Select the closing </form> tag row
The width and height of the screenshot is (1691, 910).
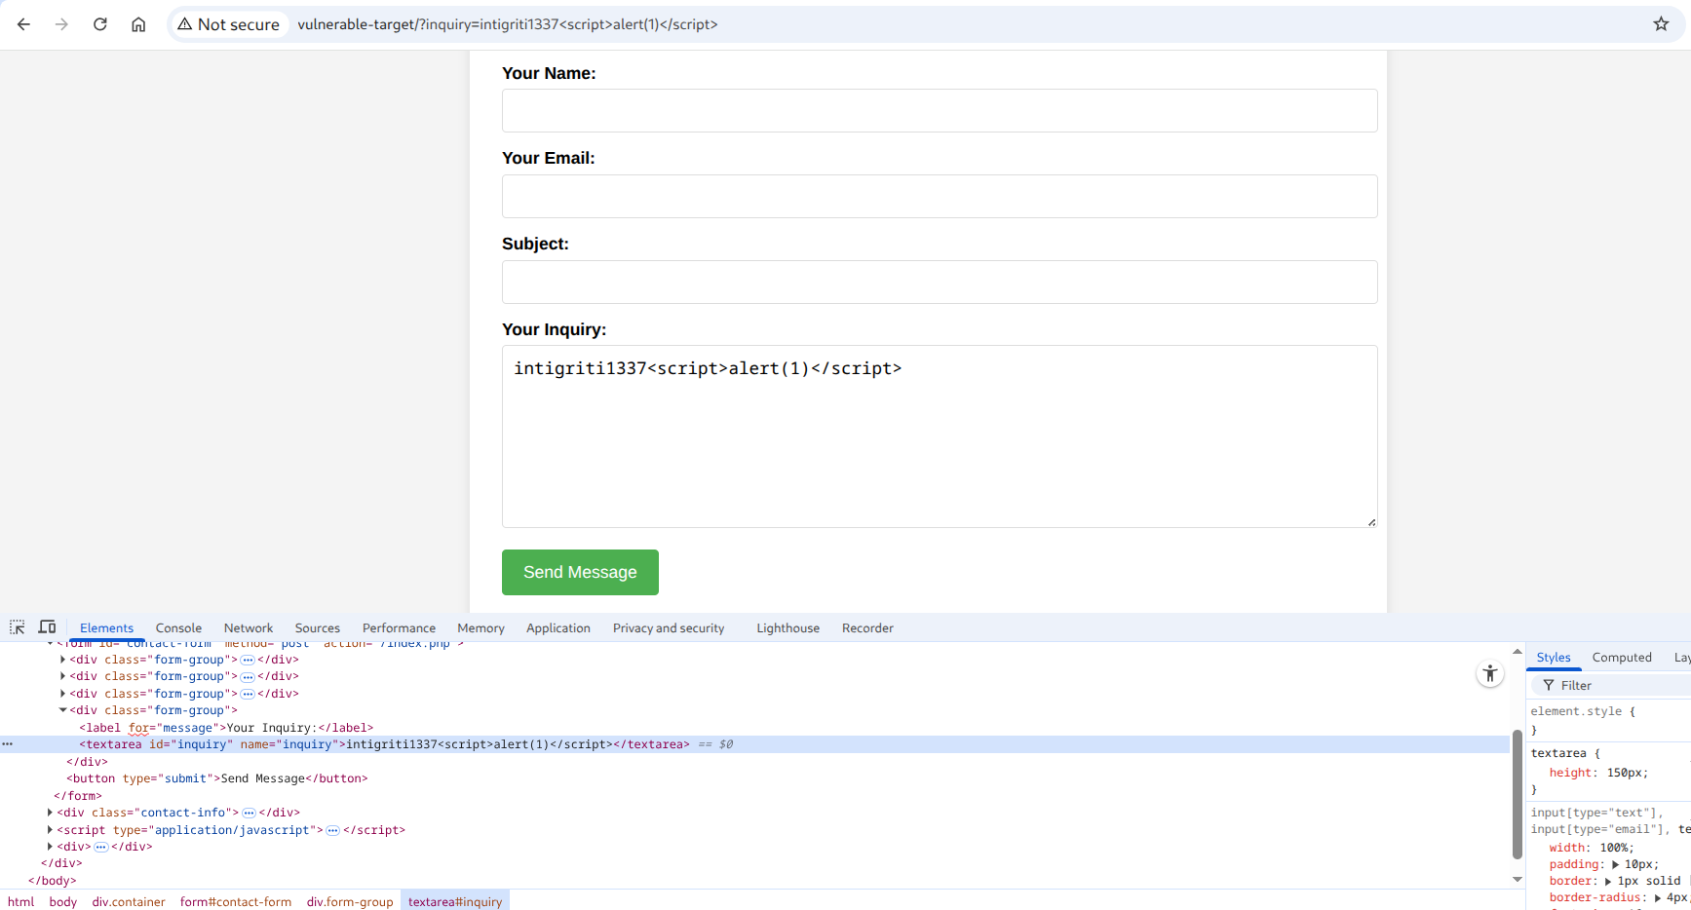[x=78, y=796]
